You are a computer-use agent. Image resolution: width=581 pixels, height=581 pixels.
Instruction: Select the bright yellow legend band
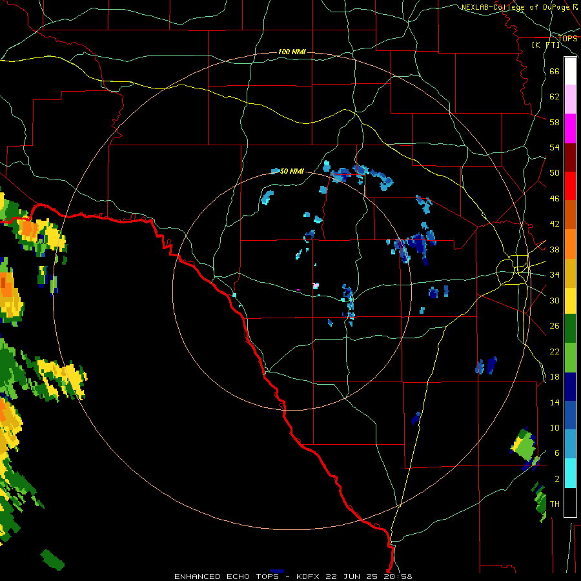coord(570,301)
